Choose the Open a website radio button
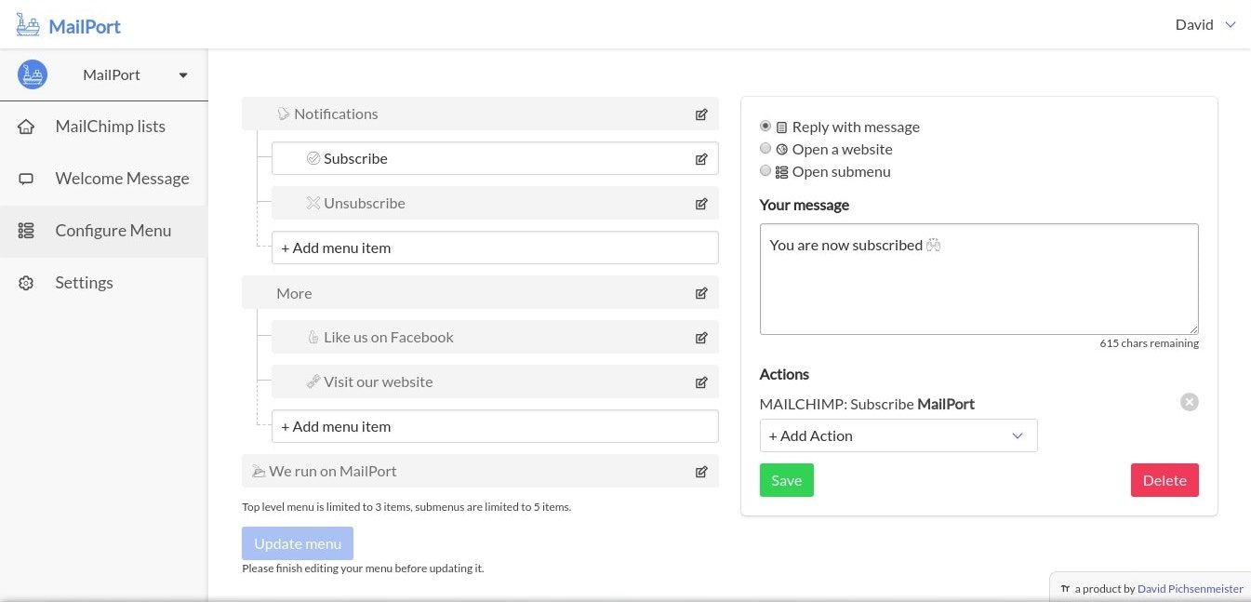The height and width of the screenshot is (602, 1251). coord(765,149)
